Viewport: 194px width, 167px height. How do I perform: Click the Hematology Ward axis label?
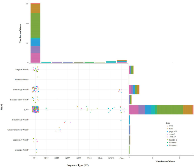click(20, 120)
